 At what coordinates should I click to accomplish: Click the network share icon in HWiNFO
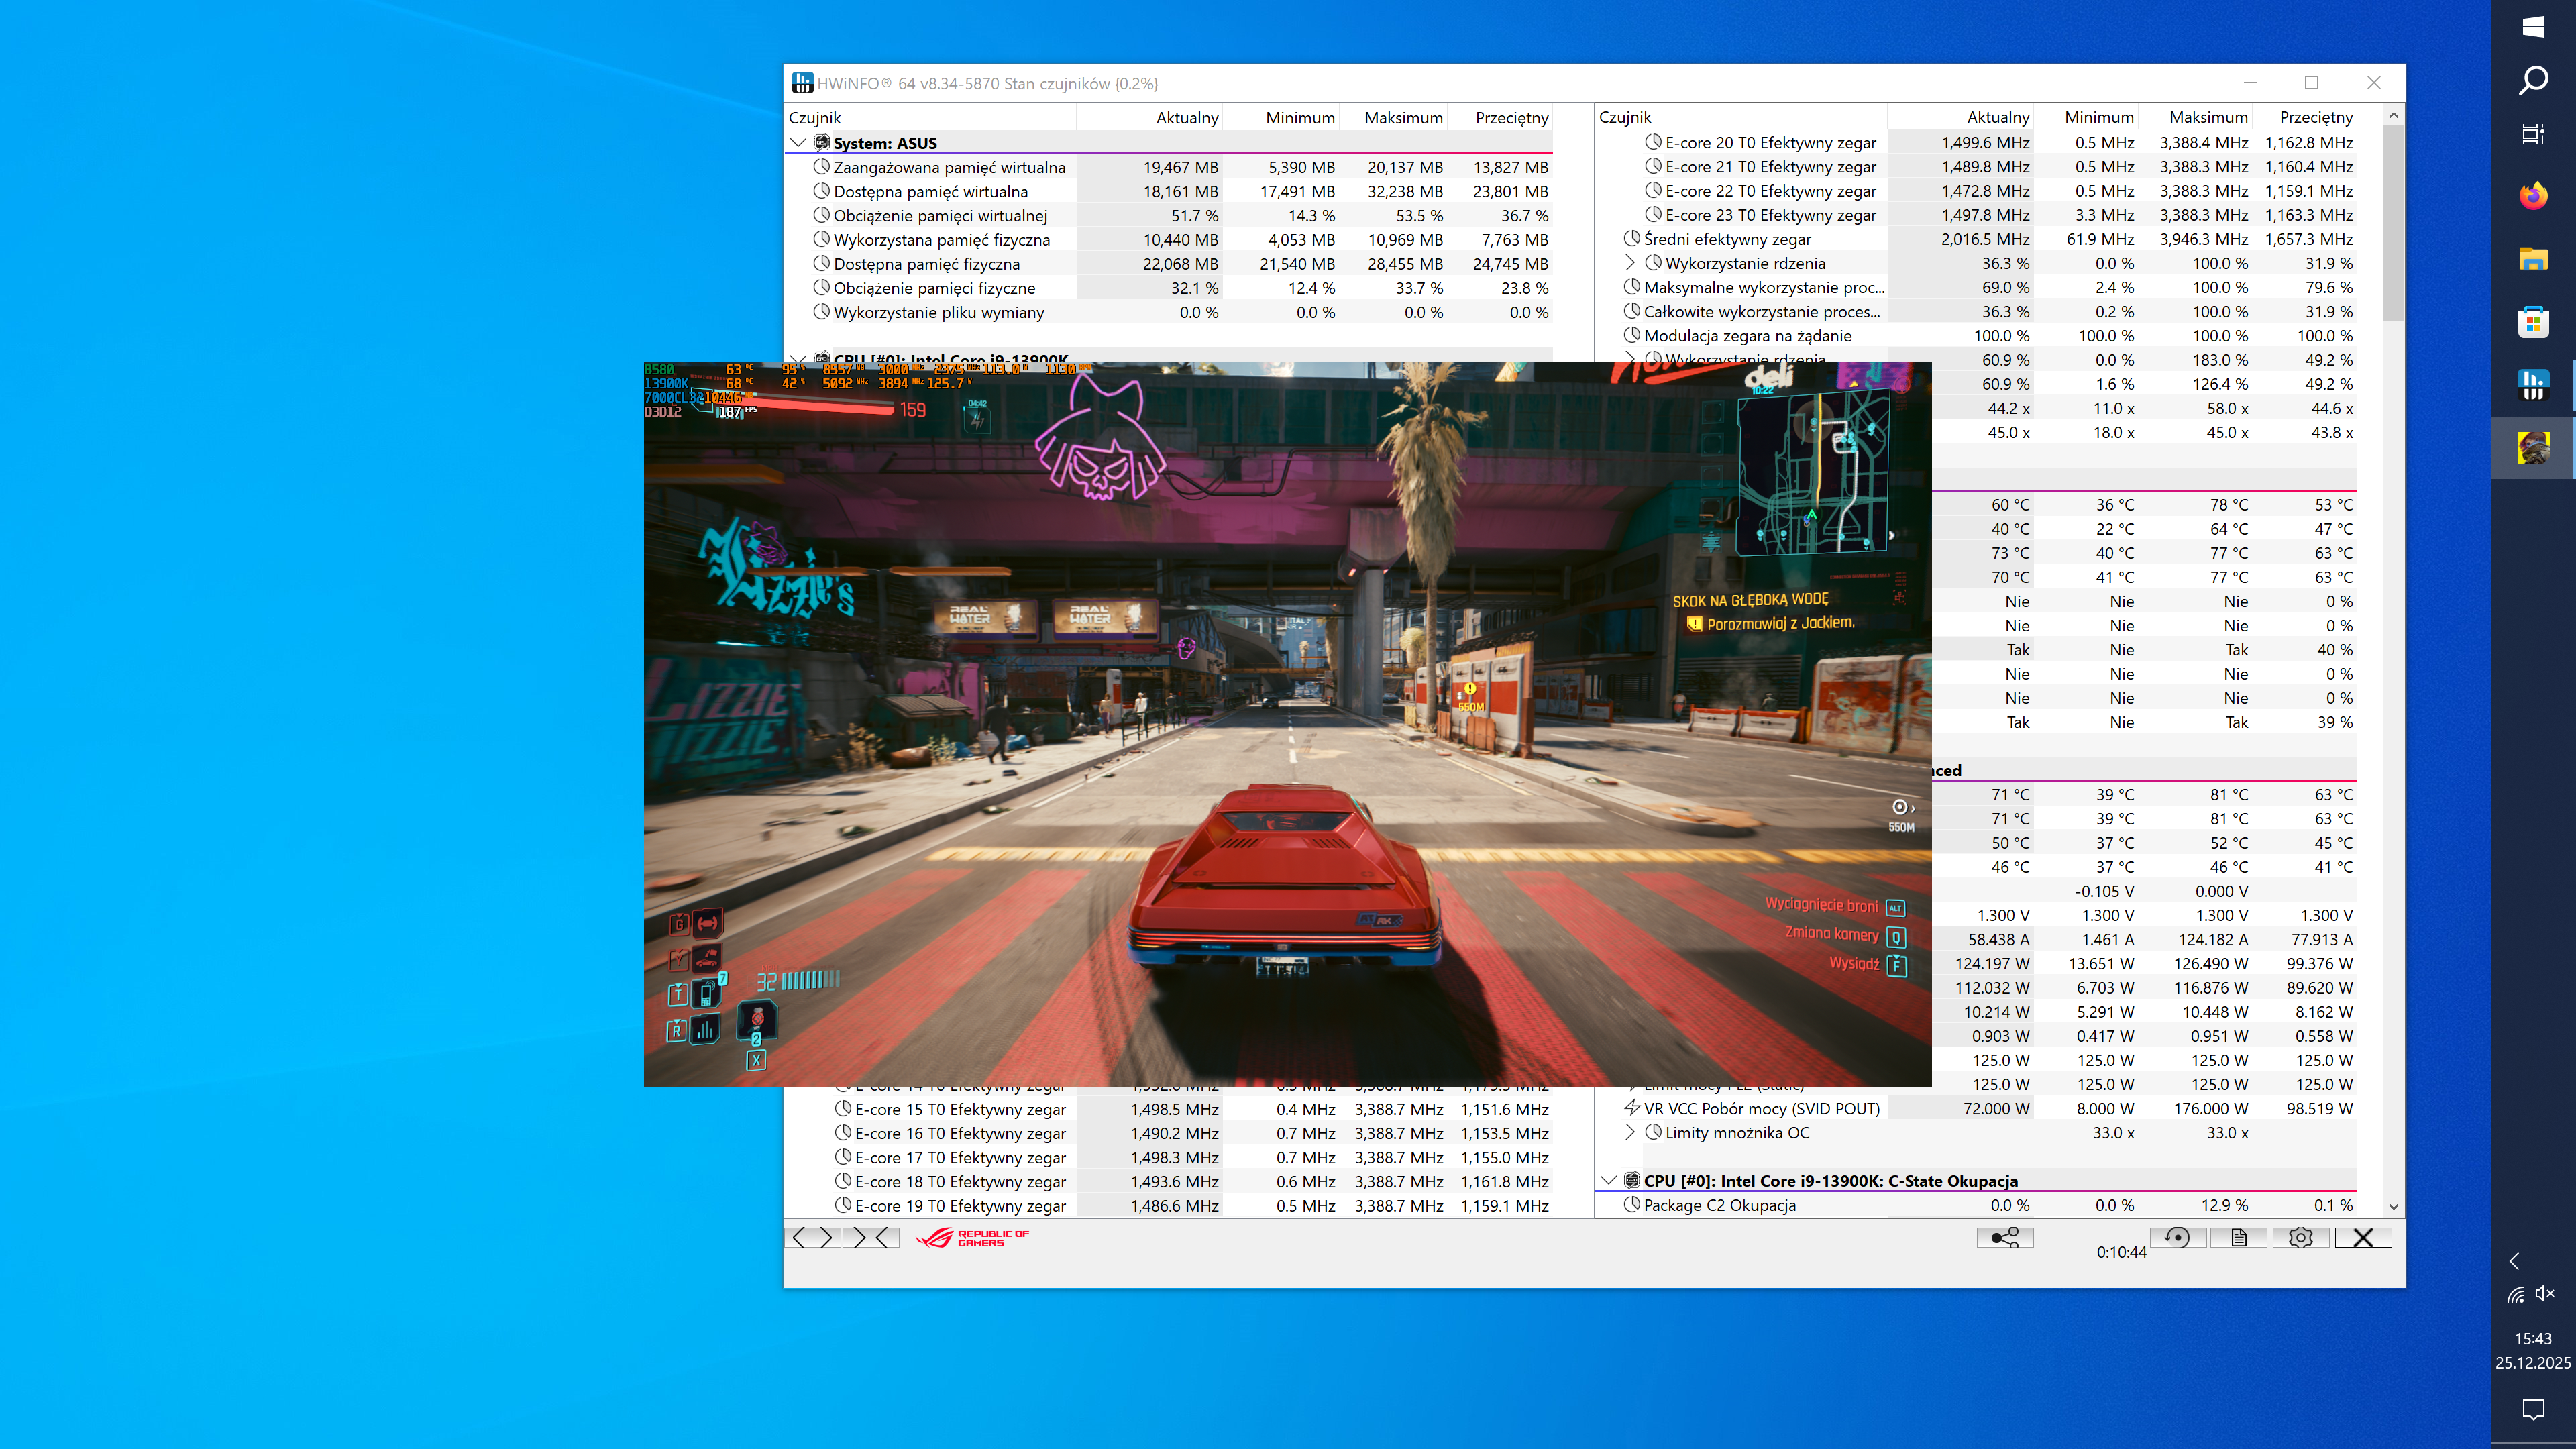pyautogui.click(x=2004, y=1238)
